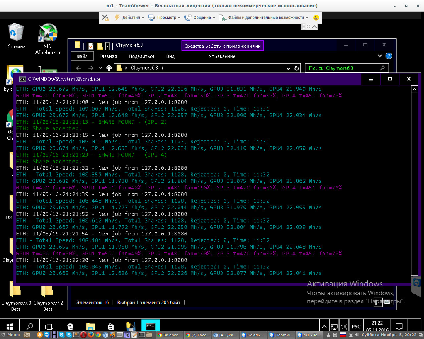Expand the Действия dropdown menu
Screen dimensions: 424x339
[x=129, y=18]
